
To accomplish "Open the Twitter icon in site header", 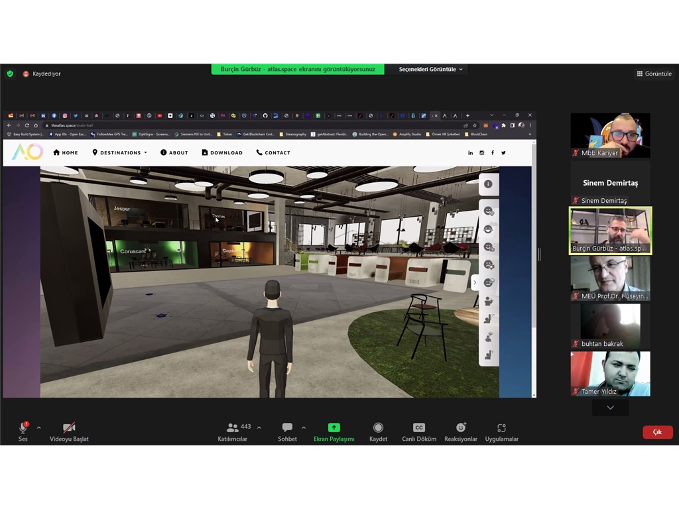I will click(x=503, y=153).
